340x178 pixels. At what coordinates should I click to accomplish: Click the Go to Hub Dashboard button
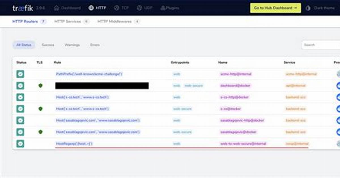point(275,8)
